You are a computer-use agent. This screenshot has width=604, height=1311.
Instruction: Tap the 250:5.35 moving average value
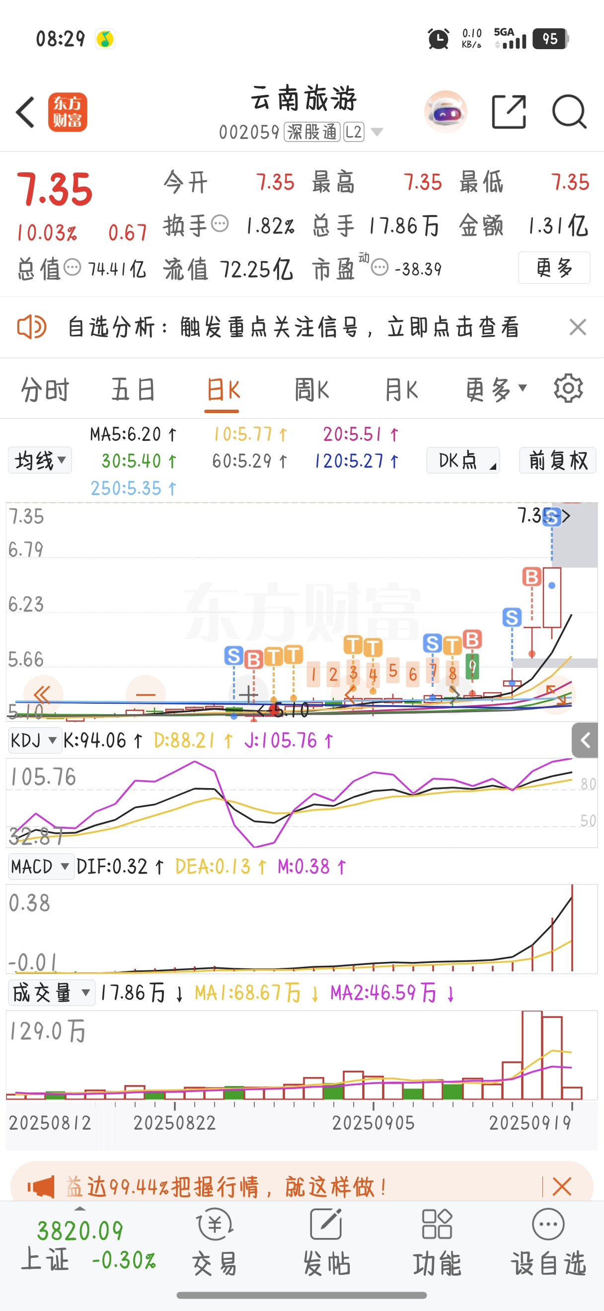[x=134, y=488]
